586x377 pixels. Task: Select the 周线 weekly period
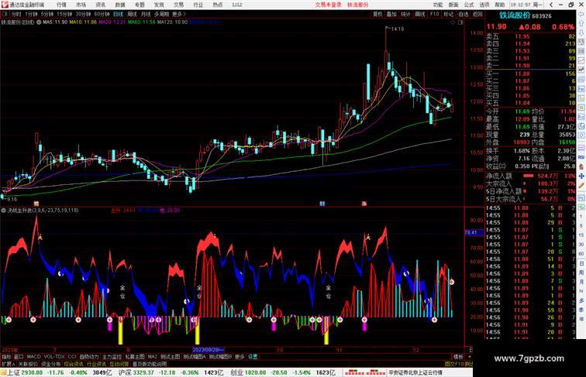pyautogui.click(x=132, y=14)
